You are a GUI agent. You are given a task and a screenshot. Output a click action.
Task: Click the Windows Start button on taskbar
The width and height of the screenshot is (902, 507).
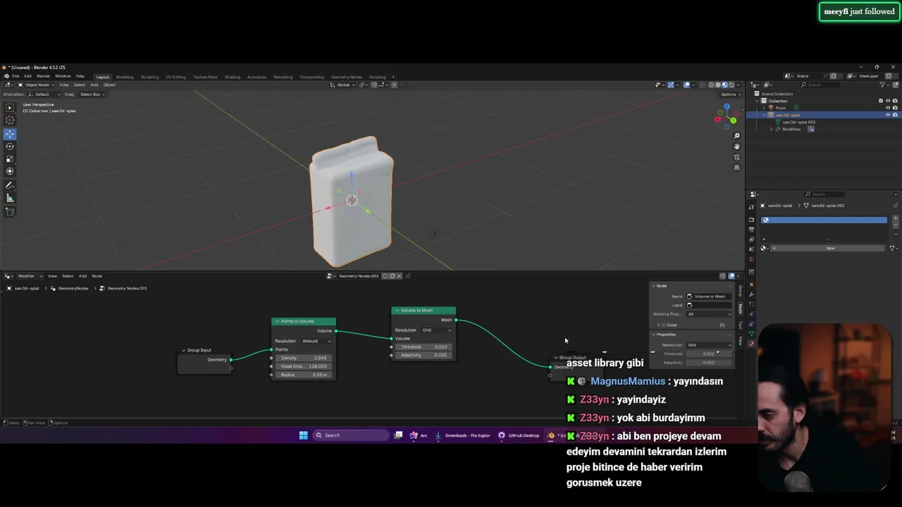coord(303,435)
